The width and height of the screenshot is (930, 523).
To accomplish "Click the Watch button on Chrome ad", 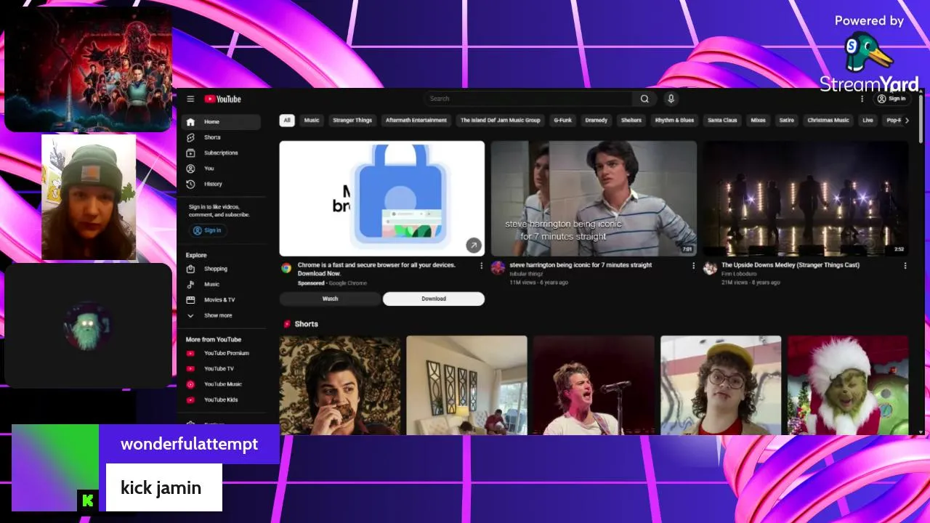I will coord(330,299).
